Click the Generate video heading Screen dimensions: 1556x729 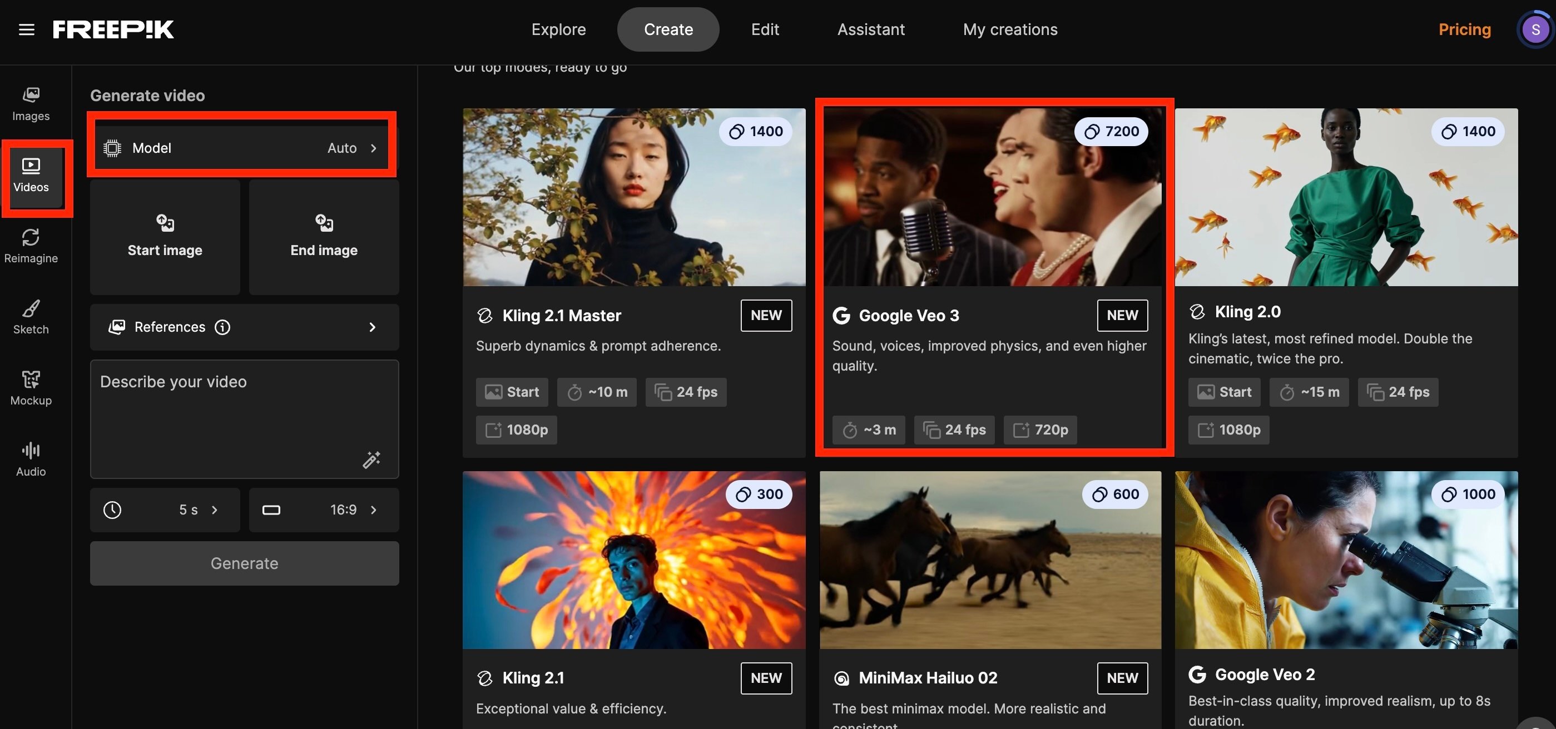point(147,96)
